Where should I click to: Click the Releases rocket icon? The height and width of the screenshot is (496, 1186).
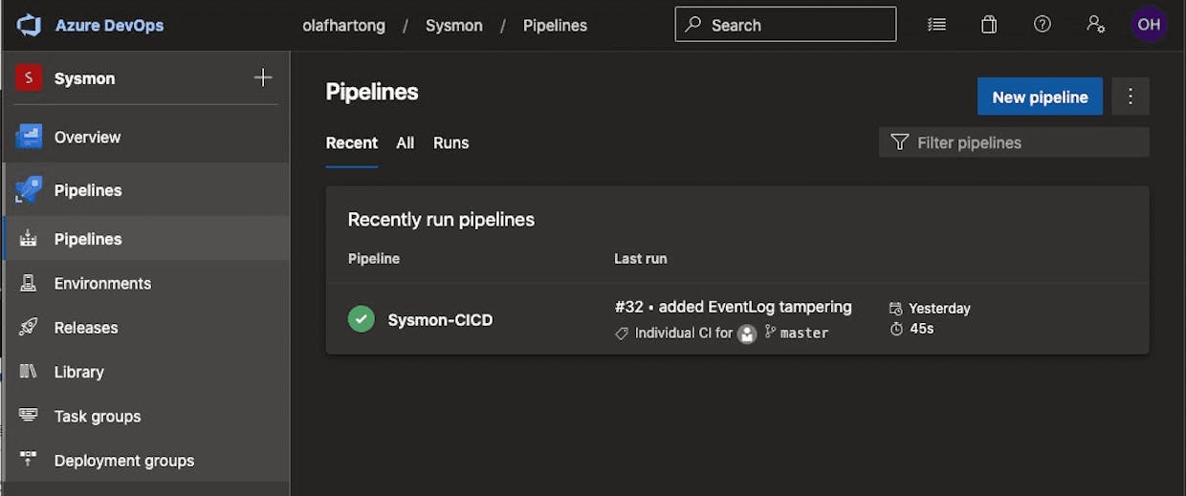tap(29, 327)
